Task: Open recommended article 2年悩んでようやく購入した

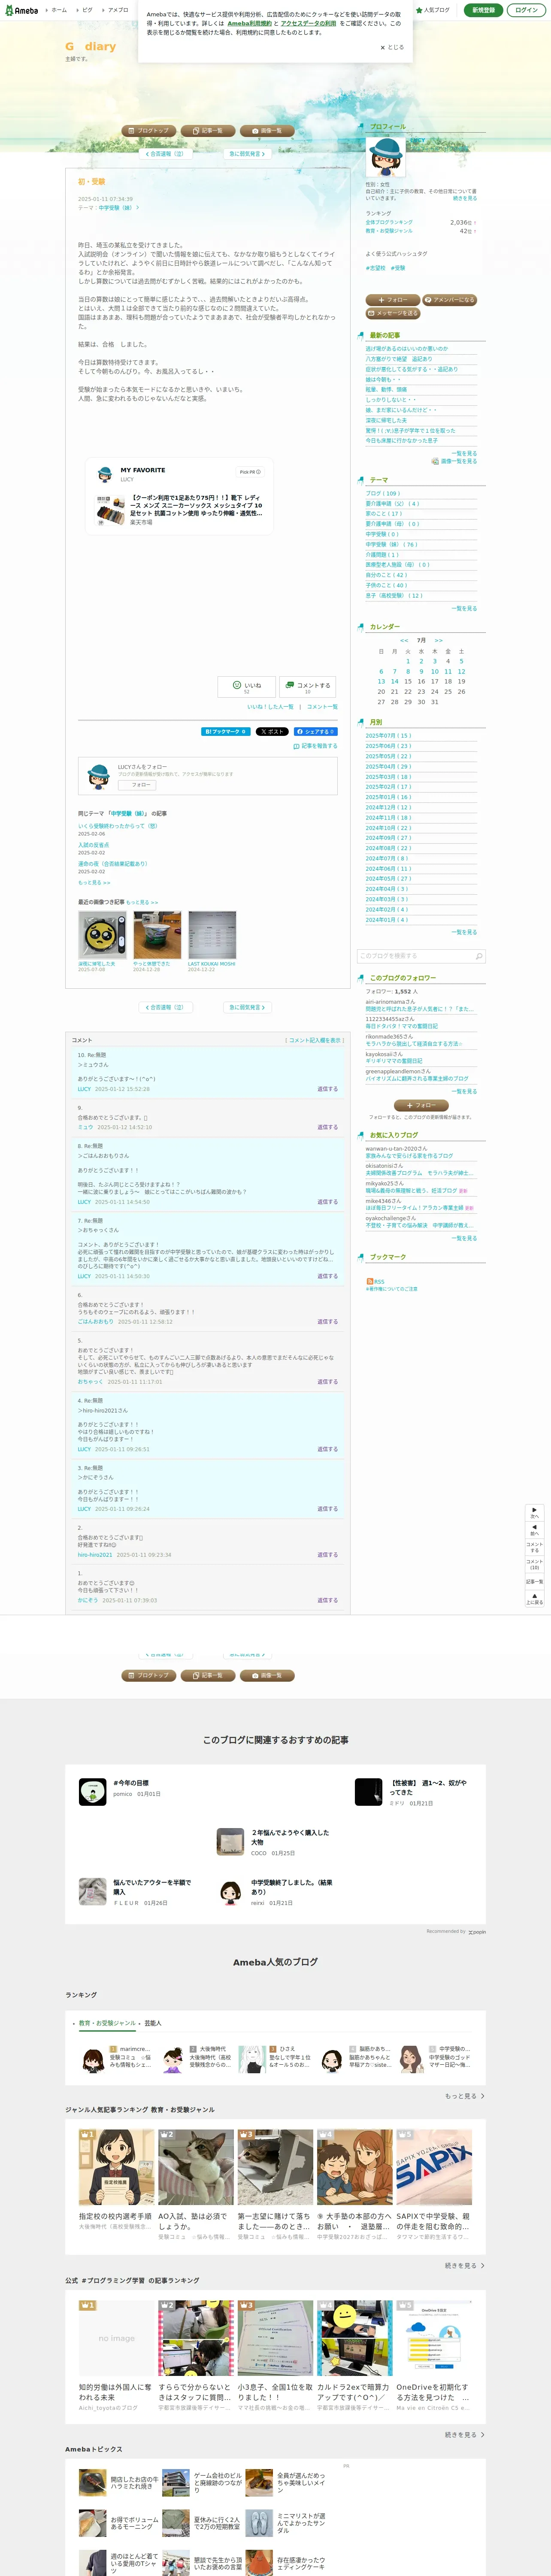Action: click(x=290, y=1837)
